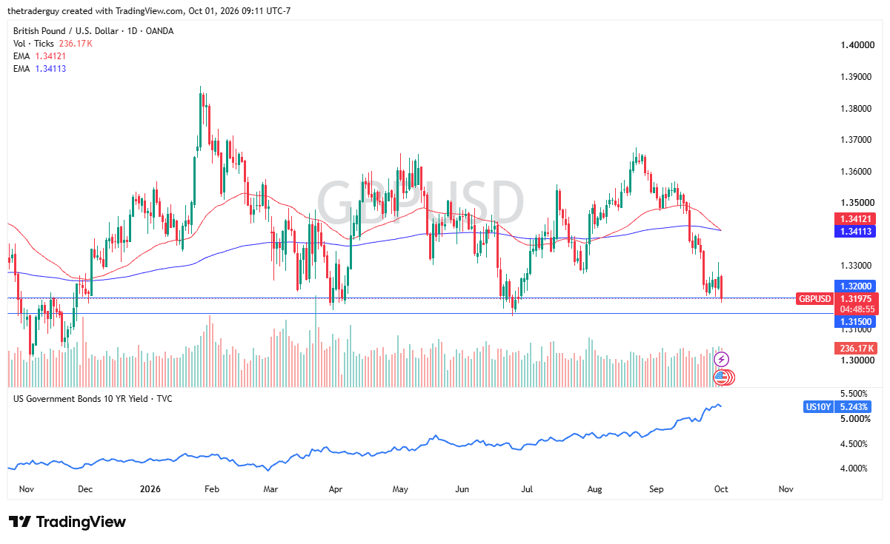This screenshot has height=544, width=890.
Task: Click the blue US10Y symbol tag
Action: click(817, 407)
